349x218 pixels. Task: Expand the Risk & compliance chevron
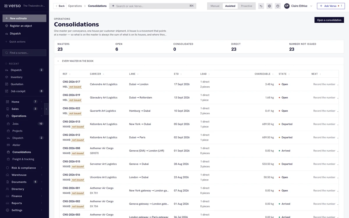coord(42,168)
